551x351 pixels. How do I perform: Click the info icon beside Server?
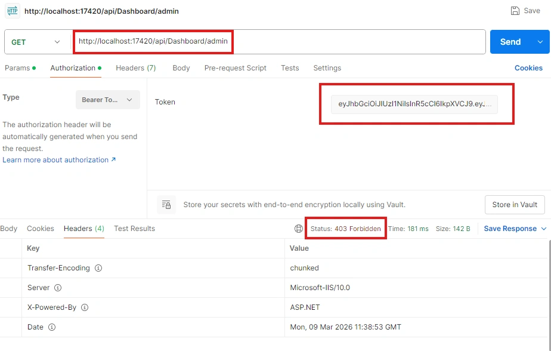[x=58, y=288]
